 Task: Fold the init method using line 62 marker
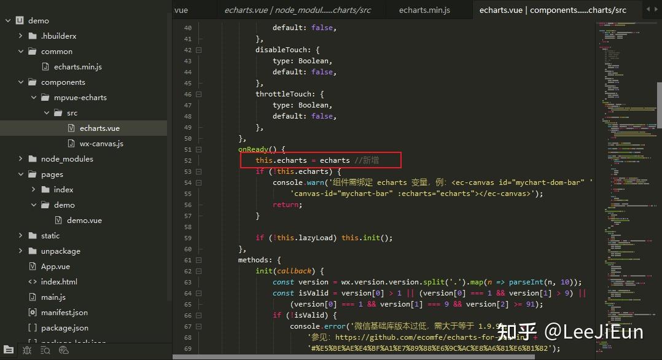click(199, 271)
